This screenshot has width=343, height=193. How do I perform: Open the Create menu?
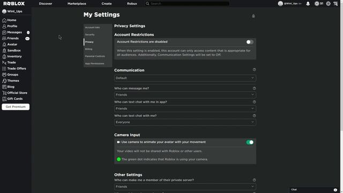click(107, 4)
